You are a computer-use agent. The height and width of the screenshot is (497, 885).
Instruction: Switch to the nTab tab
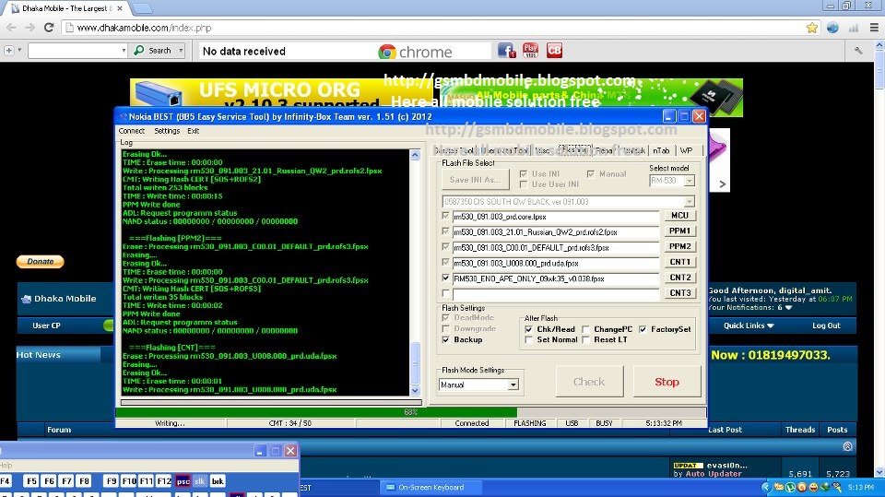661,150
